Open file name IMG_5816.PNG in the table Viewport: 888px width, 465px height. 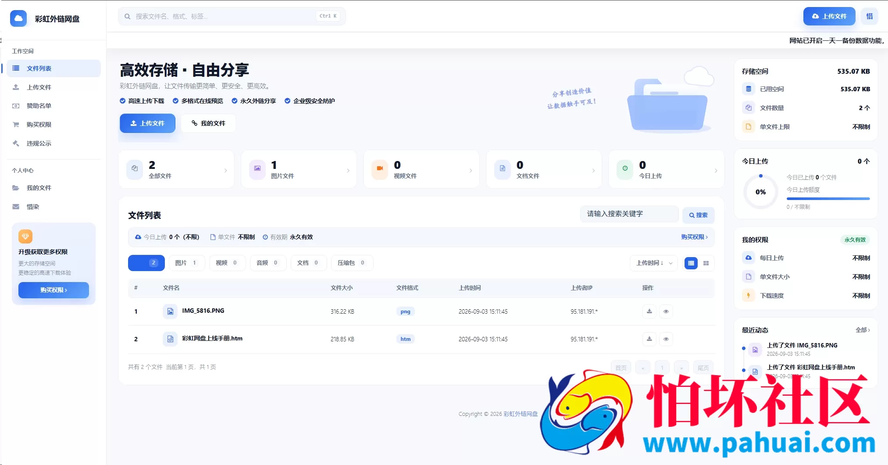coord(203,311)
